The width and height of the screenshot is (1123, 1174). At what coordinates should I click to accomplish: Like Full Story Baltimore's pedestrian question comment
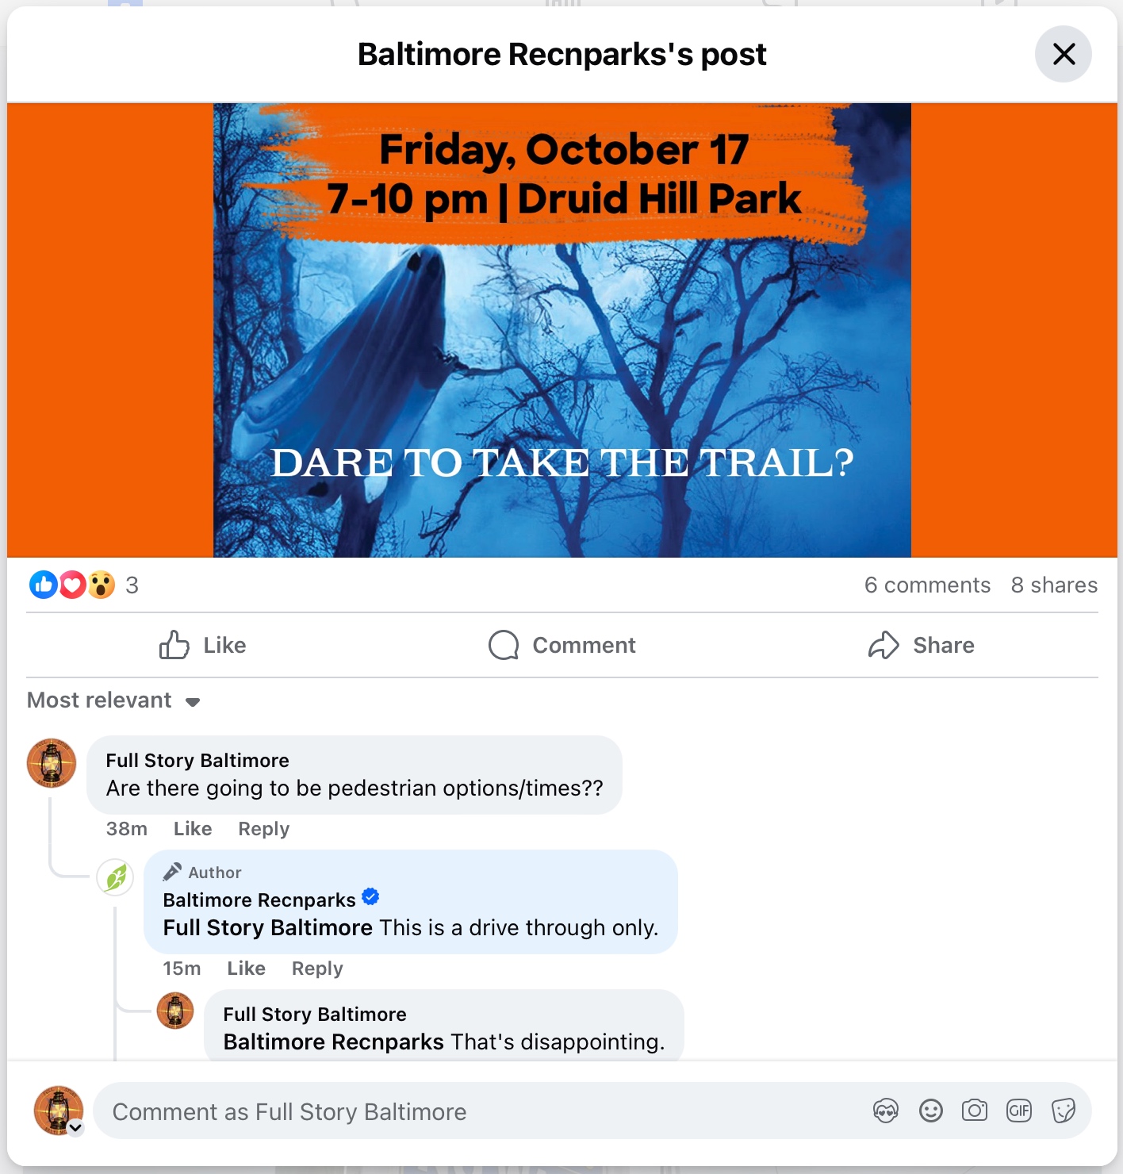[x=193, y=829]
